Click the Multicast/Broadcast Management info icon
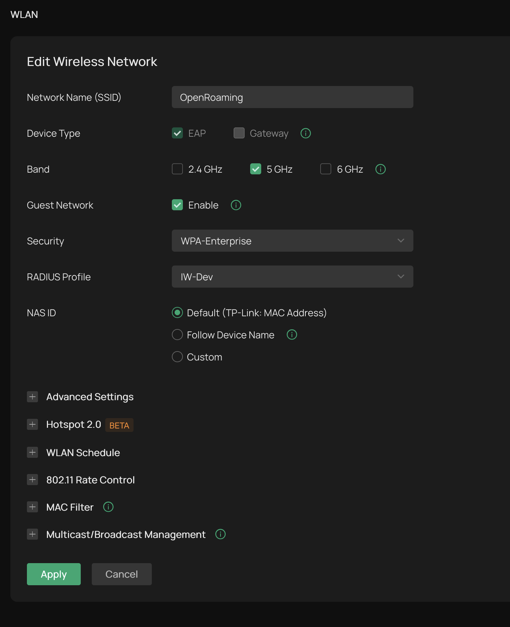Image resolution: width=510 pixels, height=627 pixels. (220, 534)
